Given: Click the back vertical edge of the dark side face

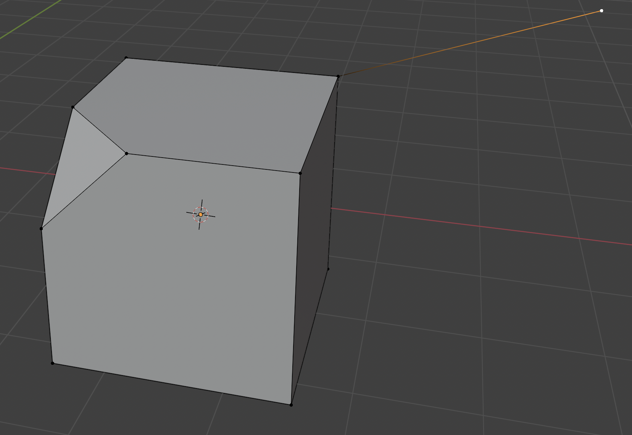Looking at the screenshot, I should [333, 172].
